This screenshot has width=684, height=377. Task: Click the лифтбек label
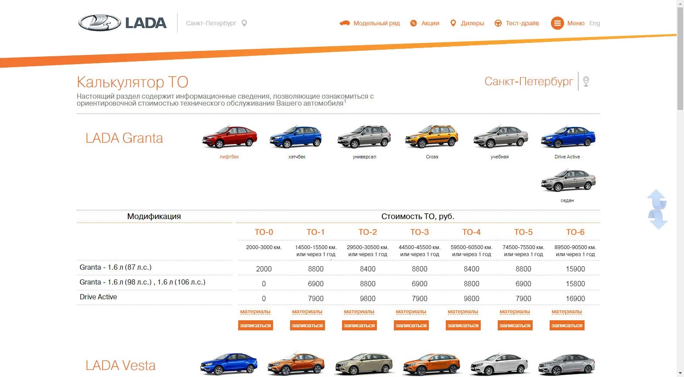[x=229, y=157]
